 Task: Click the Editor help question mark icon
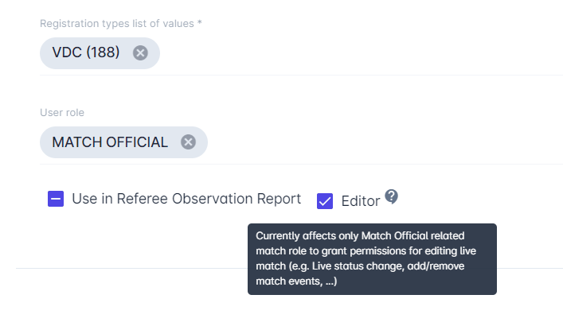pyautogui.click(x=391, y=196)
